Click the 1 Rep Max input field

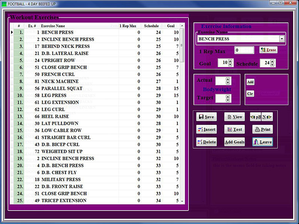point(244,50)
